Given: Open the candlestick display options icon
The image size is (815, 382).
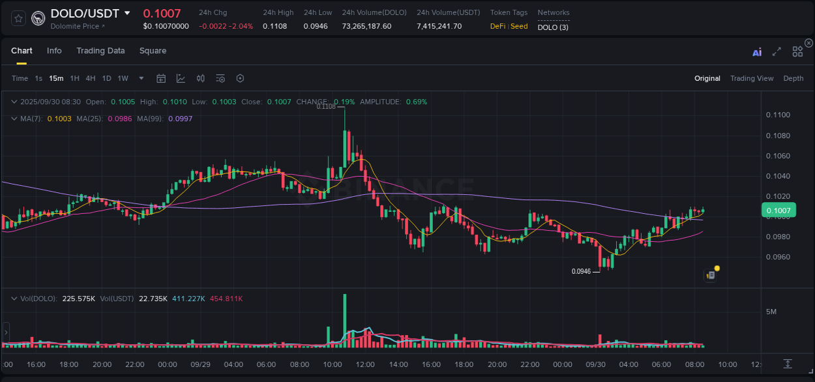Looking at the screenshot, I should click(200, 78).
